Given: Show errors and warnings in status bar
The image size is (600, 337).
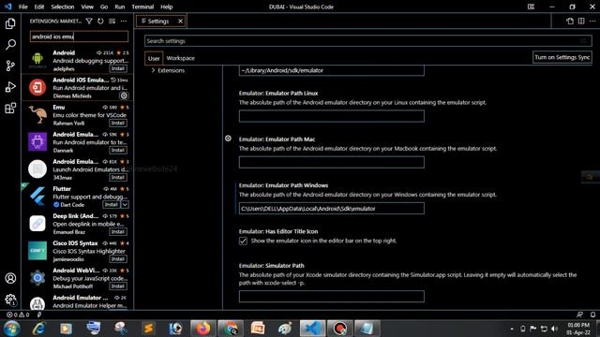Looking at the screenshot, I should 18,315.
